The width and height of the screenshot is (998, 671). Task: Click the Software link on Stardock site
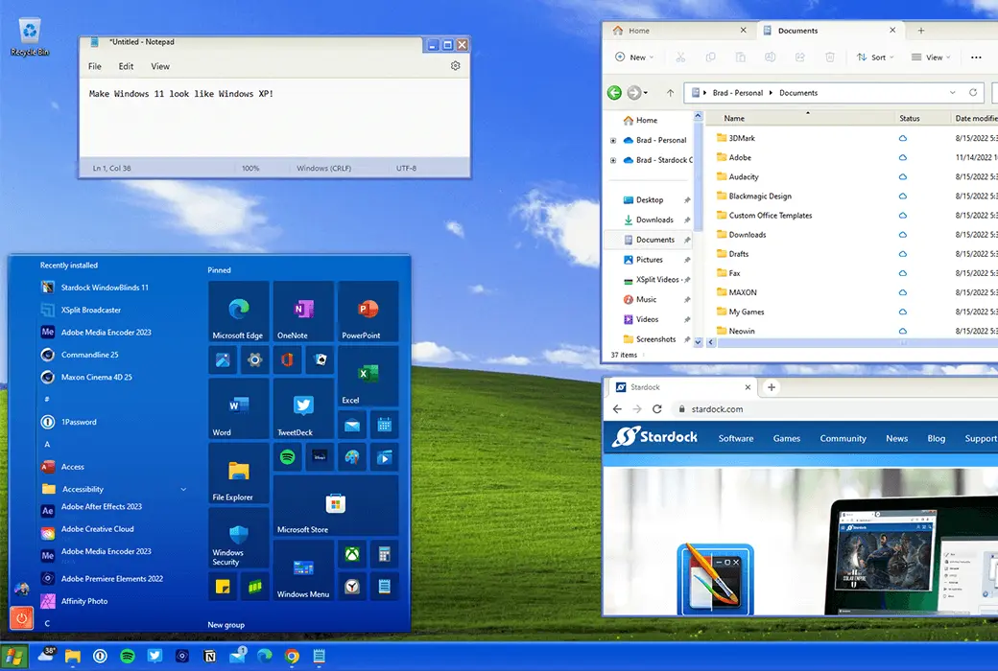[x=736, y=438]
